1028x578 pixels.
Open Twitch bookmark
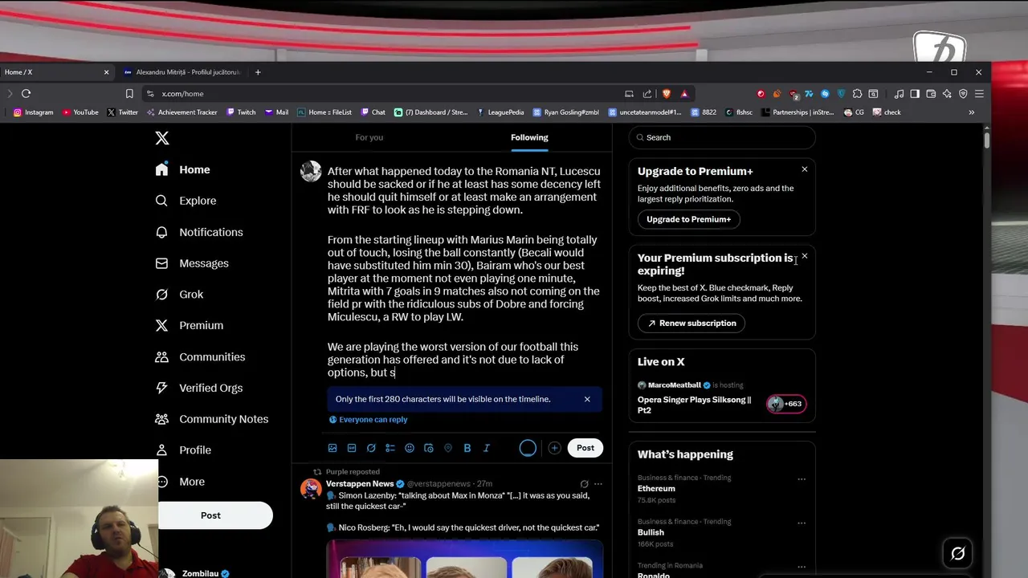click(241, 112)
